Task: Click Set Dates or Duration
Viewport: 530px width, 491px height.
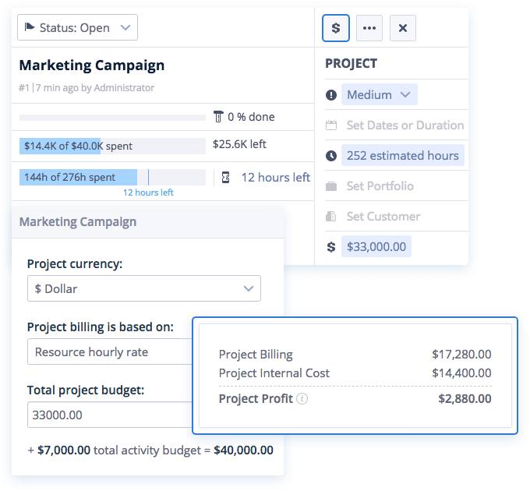Action: (405, 125)
